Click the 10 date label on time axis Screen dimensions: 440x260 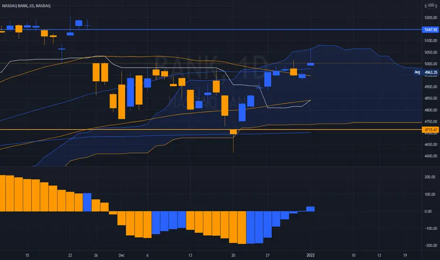pyautogui.click(x=353, y=255)
